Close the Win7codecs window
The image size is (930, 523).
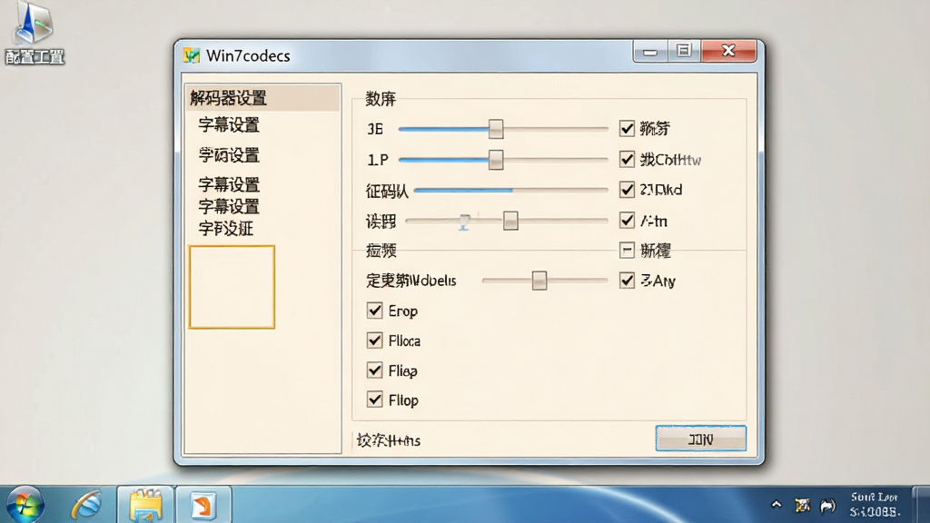click(728, 51)
